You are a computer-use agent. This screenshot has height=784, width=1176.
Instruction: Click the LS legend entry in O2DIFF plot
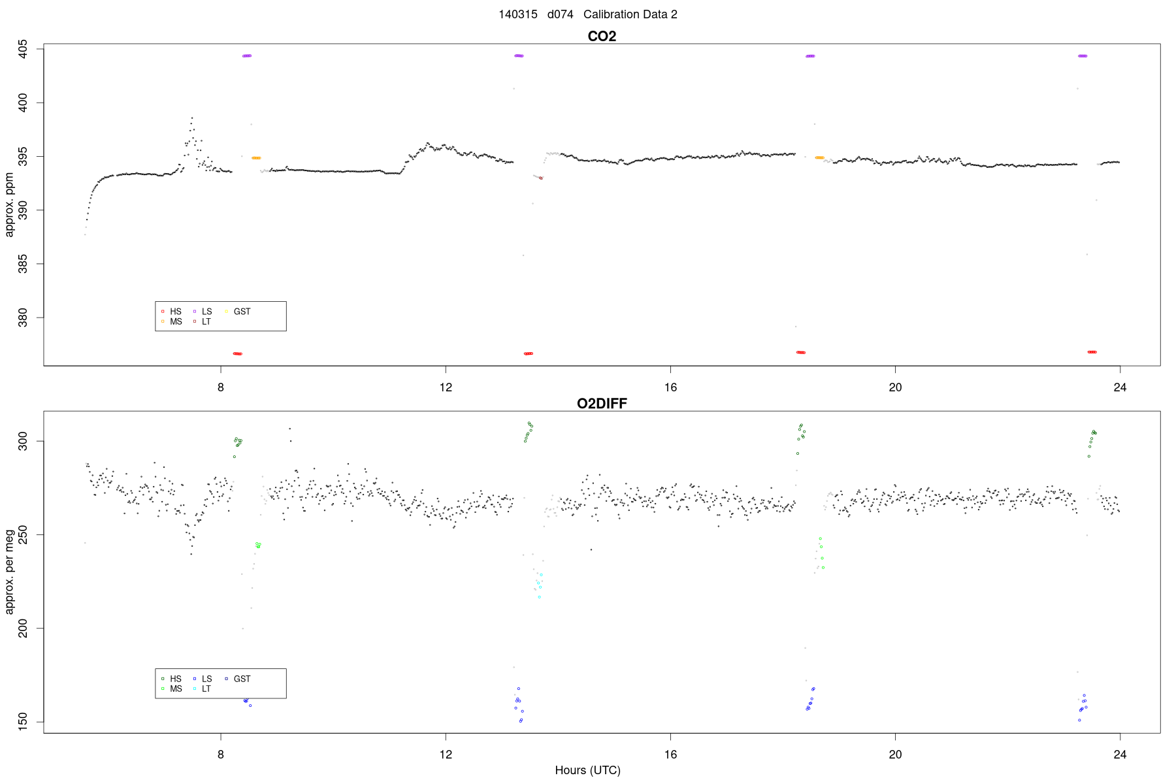click(x=203, y=679)
